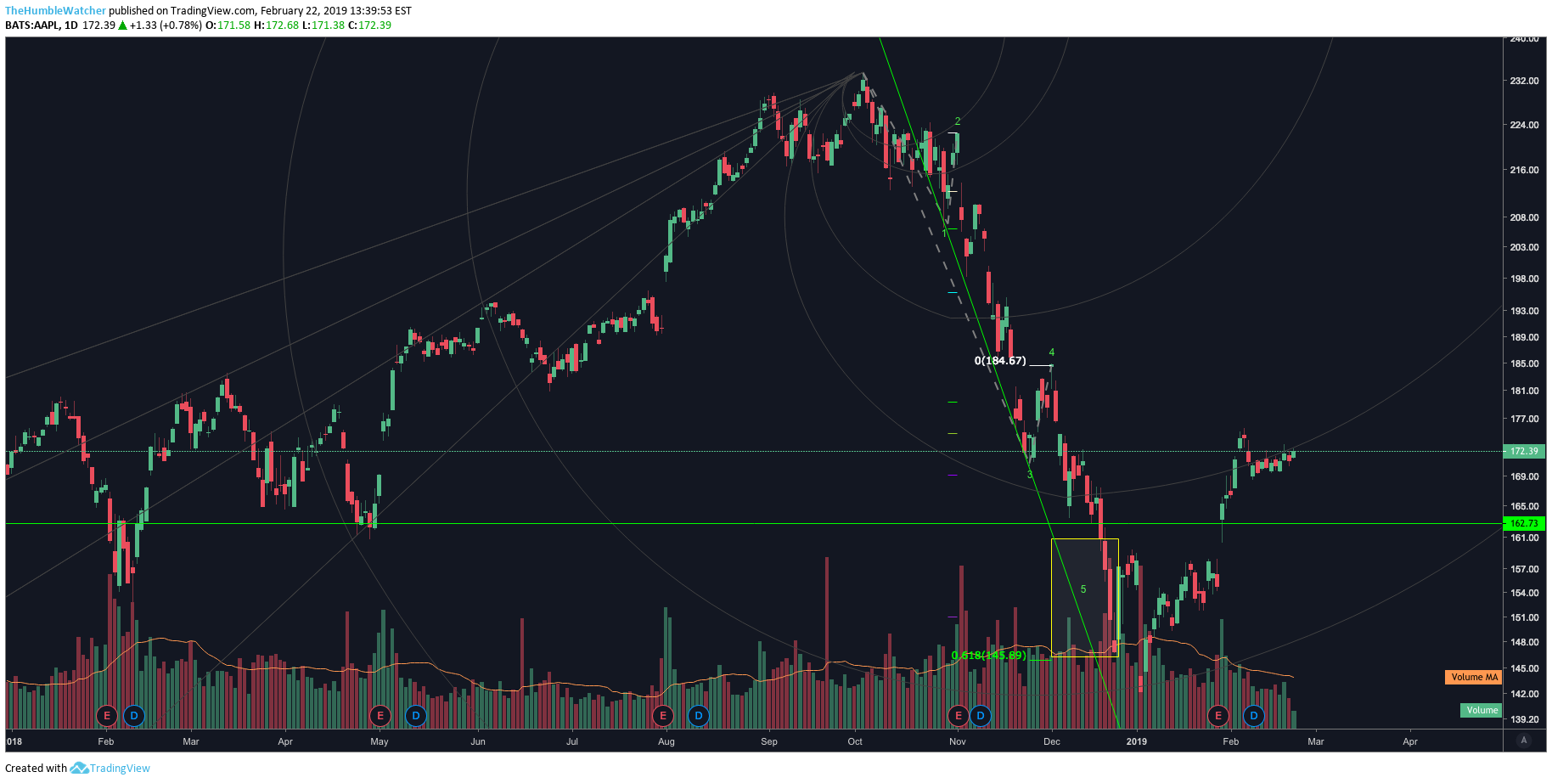Click the H:172.68 high value
Viewport: 1552px width, 783px height.
pos(277,25)
